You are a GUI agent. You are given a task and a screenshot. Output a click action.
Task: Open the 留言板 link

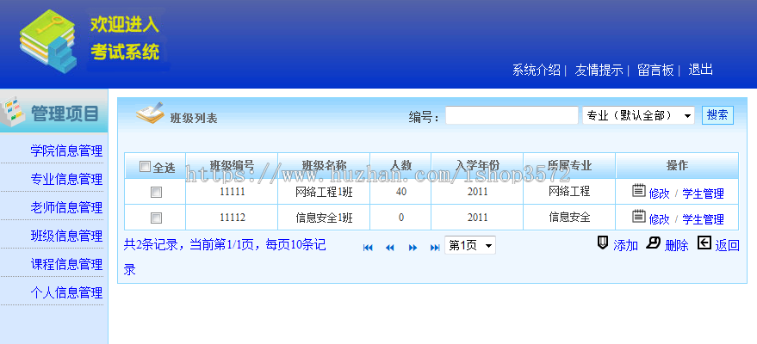click(x=655, y=70)
